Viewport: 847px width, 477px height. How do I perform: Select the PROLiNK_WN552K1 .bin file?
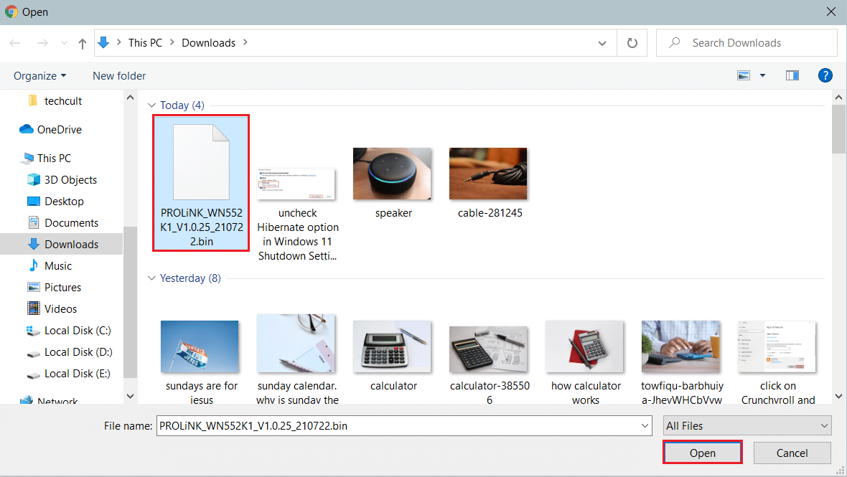point(201,183)
